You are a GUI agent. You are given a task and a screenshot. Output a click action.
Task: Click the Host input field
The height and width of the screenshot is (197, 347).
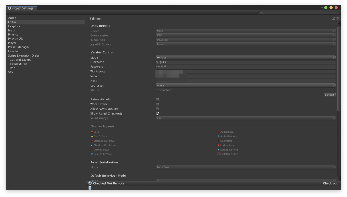246,81
